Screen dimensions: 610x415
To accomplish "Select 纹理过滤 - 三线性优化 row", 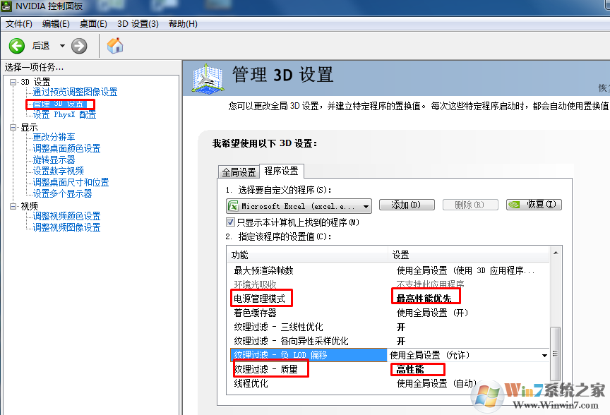I will 389,327.
